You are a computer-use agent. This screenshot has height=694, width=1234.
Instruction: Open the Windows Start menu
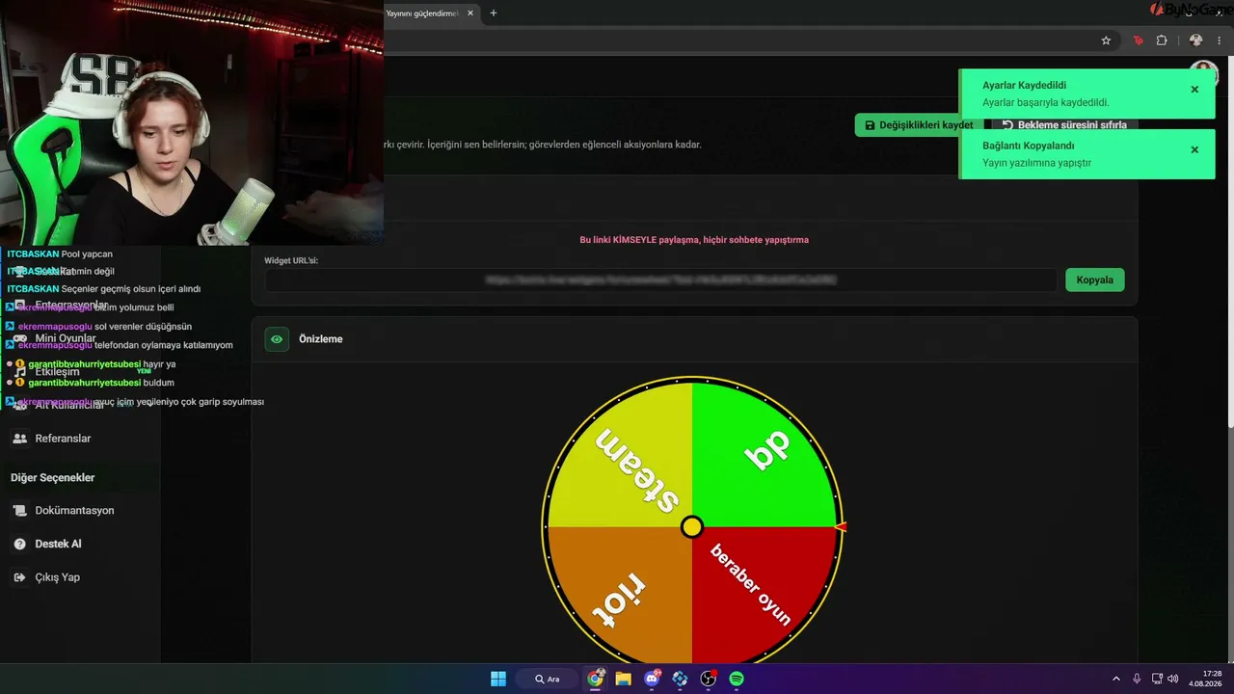click(x=498, y=679)
